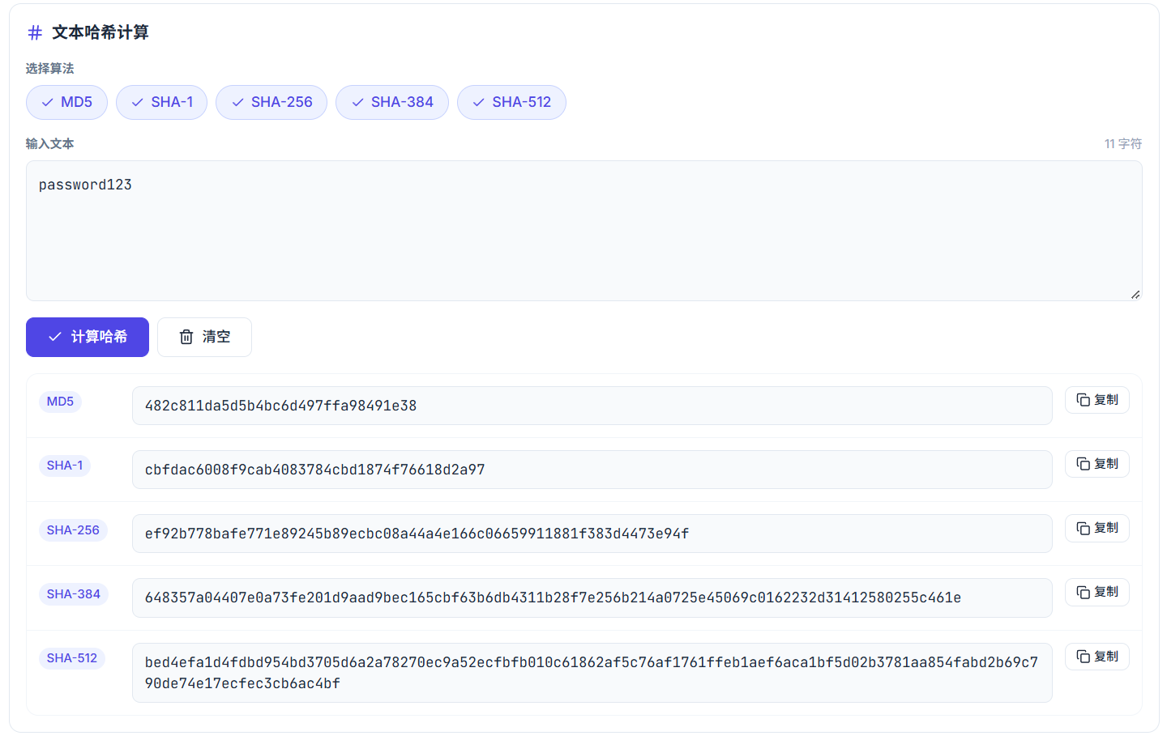The image size is (1167, 740).
Task: Select the SHA-1 hash output value
Action: [592, 470]
